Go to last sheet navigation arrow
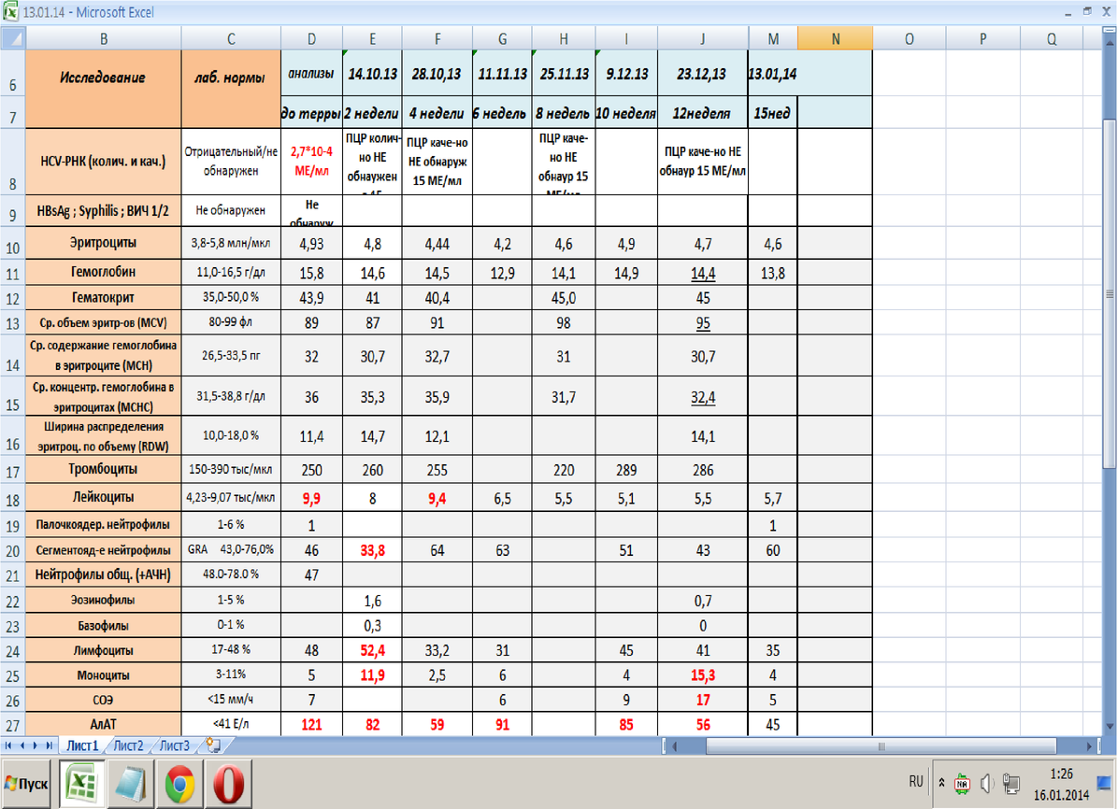Image resolution: width=1118 pixels, height=809 pixels. [x=50, y=745]
